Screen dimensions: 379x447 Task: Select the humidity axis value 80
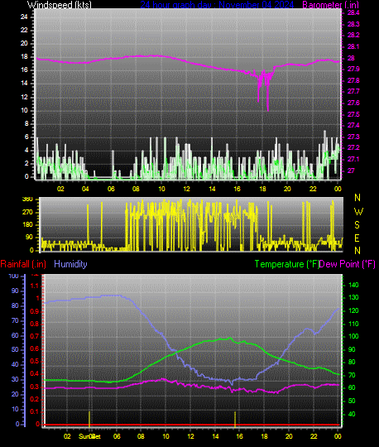pyautogui.click(x=15, y=306)
